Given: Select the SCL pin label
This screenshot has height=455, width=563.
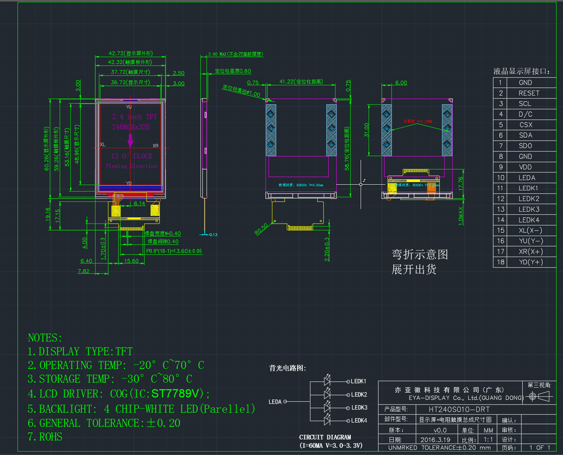Looking at the screenshot, I should [x=525, y=104].
